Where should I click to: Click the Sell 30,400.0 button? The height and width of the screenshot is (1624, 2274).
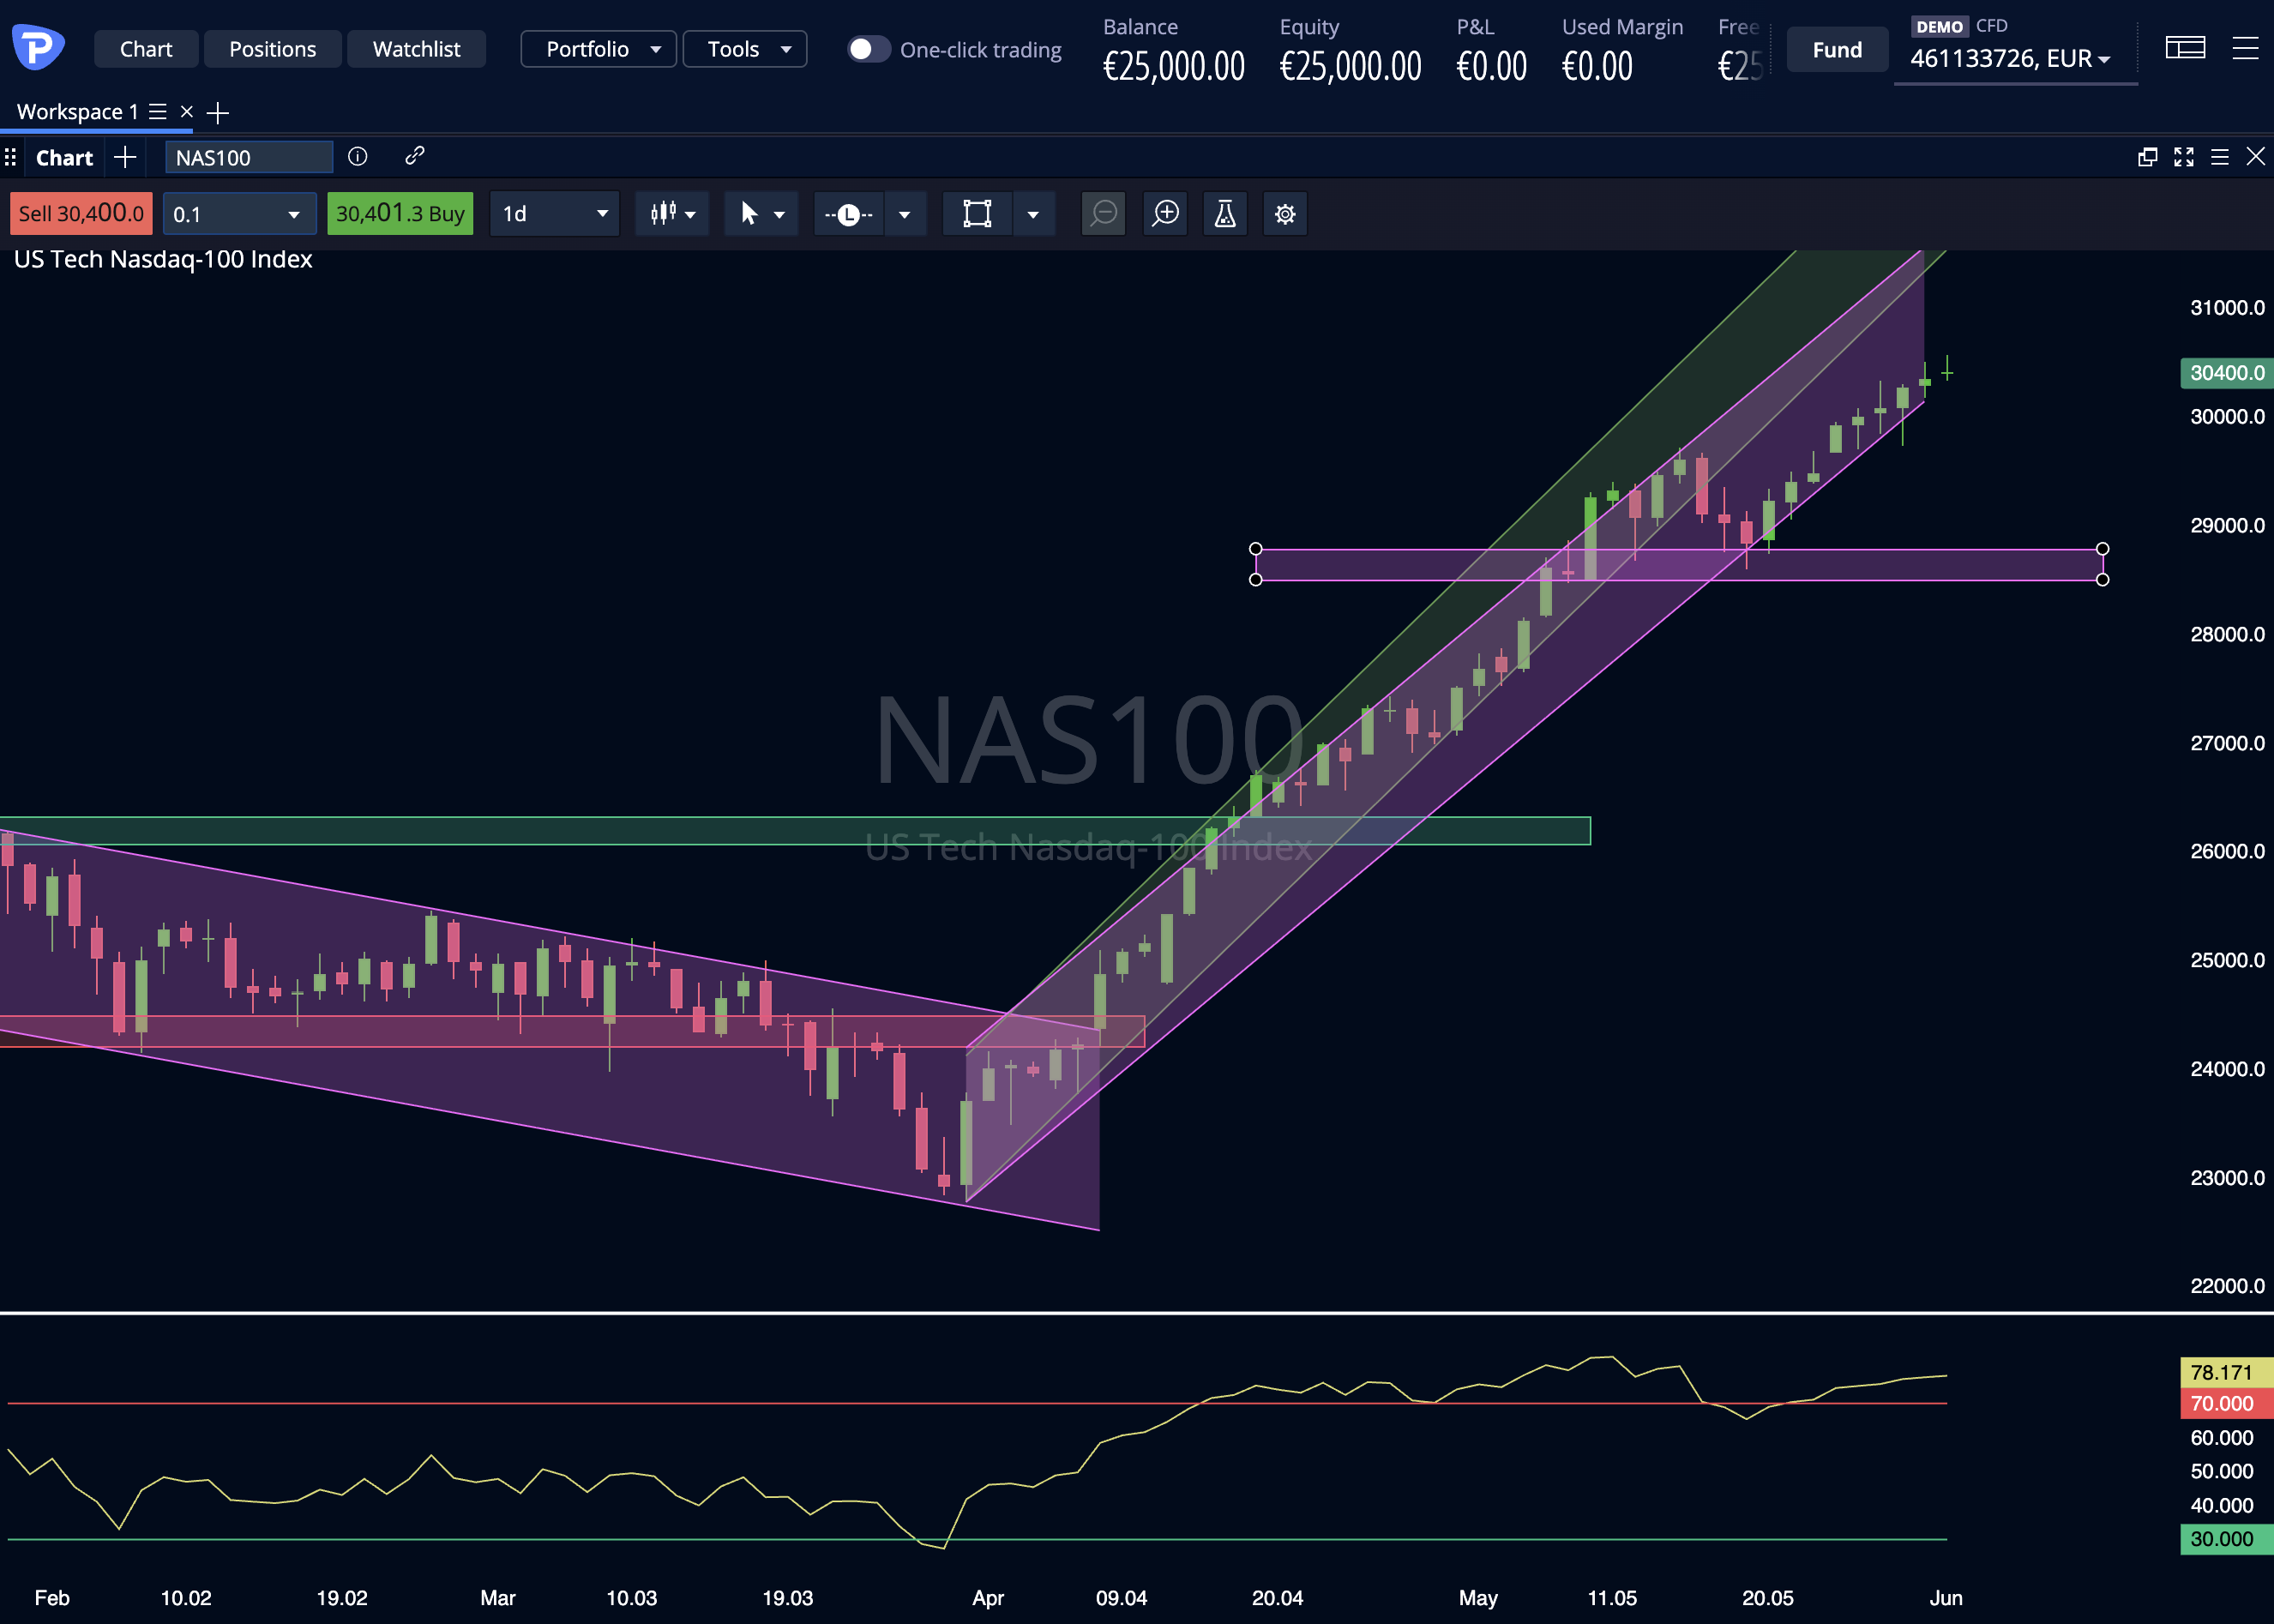(x=81, y=214)
